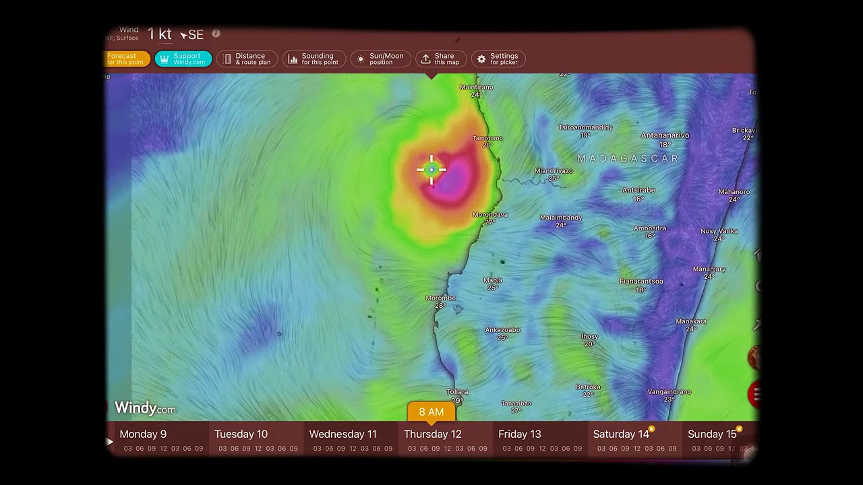Screen dimensions: 863x485
Task: Click Share this map button
Action: [441, 59]
